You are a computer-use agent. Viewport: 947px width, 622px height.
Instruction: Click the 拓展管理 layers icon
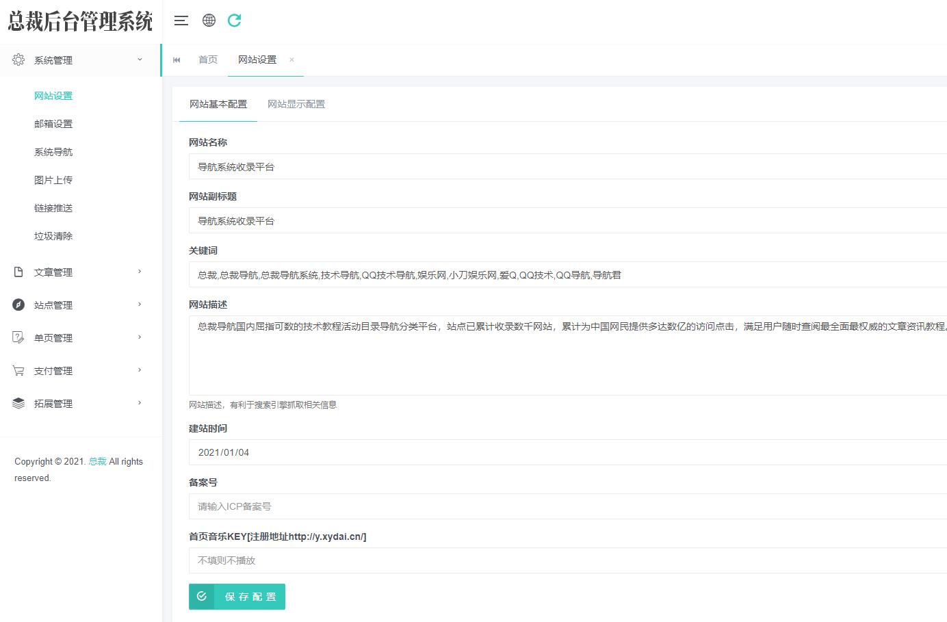pyautogui.click(x=18, y=404)
